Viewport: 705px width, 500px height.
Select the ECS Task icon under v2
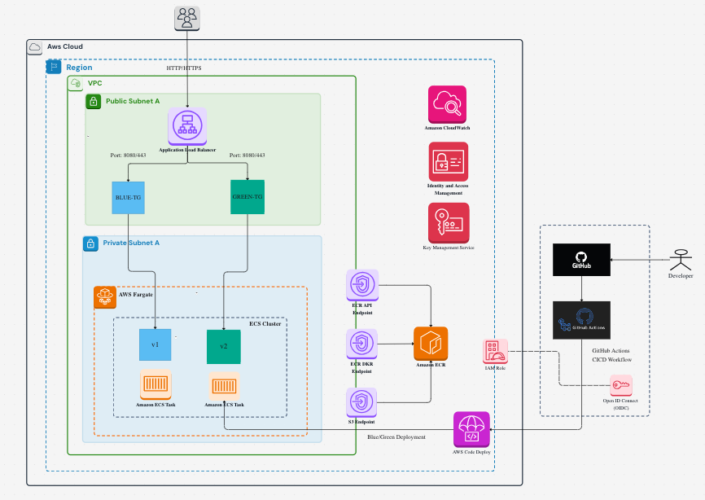click(224, 386)
